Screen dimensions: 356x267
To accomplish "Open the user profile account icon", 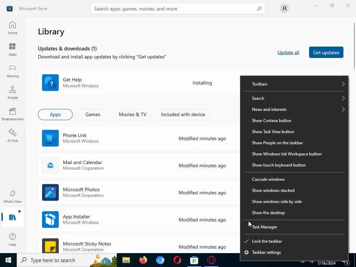I will coord(284,9).
